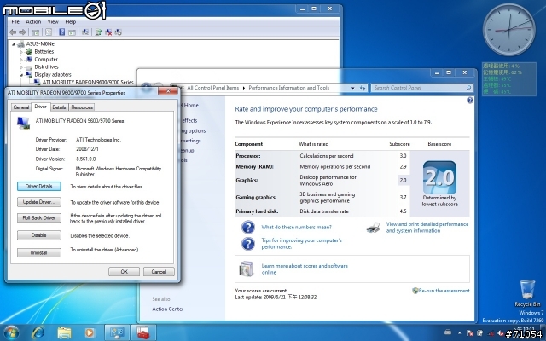Image resolution: width=546 pixels, height=341 pixels.
Task: Click Update Driver Software toolbar icon
Action: pyautogui.click(x=99, y=32)
